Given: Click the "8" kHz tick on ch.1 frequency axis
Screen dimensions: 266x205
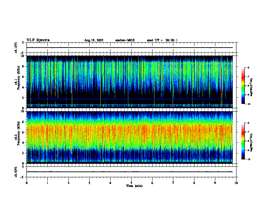Looking at the screenshot, I should point(24,66).
